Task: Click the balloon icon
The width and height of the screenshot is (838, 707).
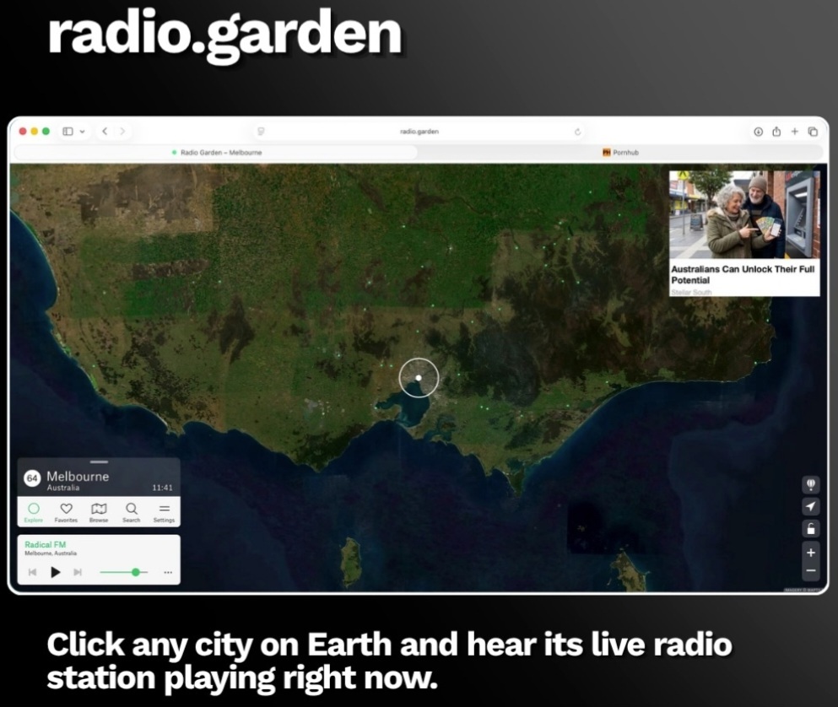Action: pyautogui.click(x=811, y=484)
